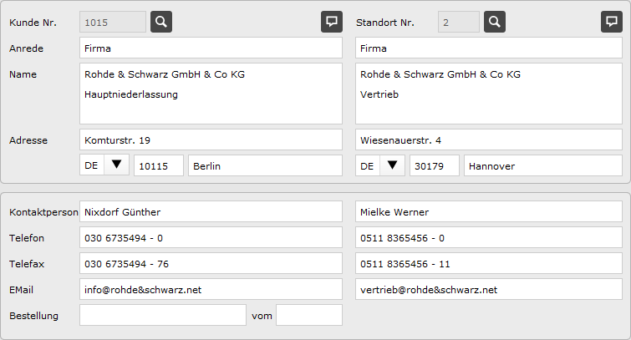
Task: Edit the Komturstr. 19 address field
Action: pos(211,140)
